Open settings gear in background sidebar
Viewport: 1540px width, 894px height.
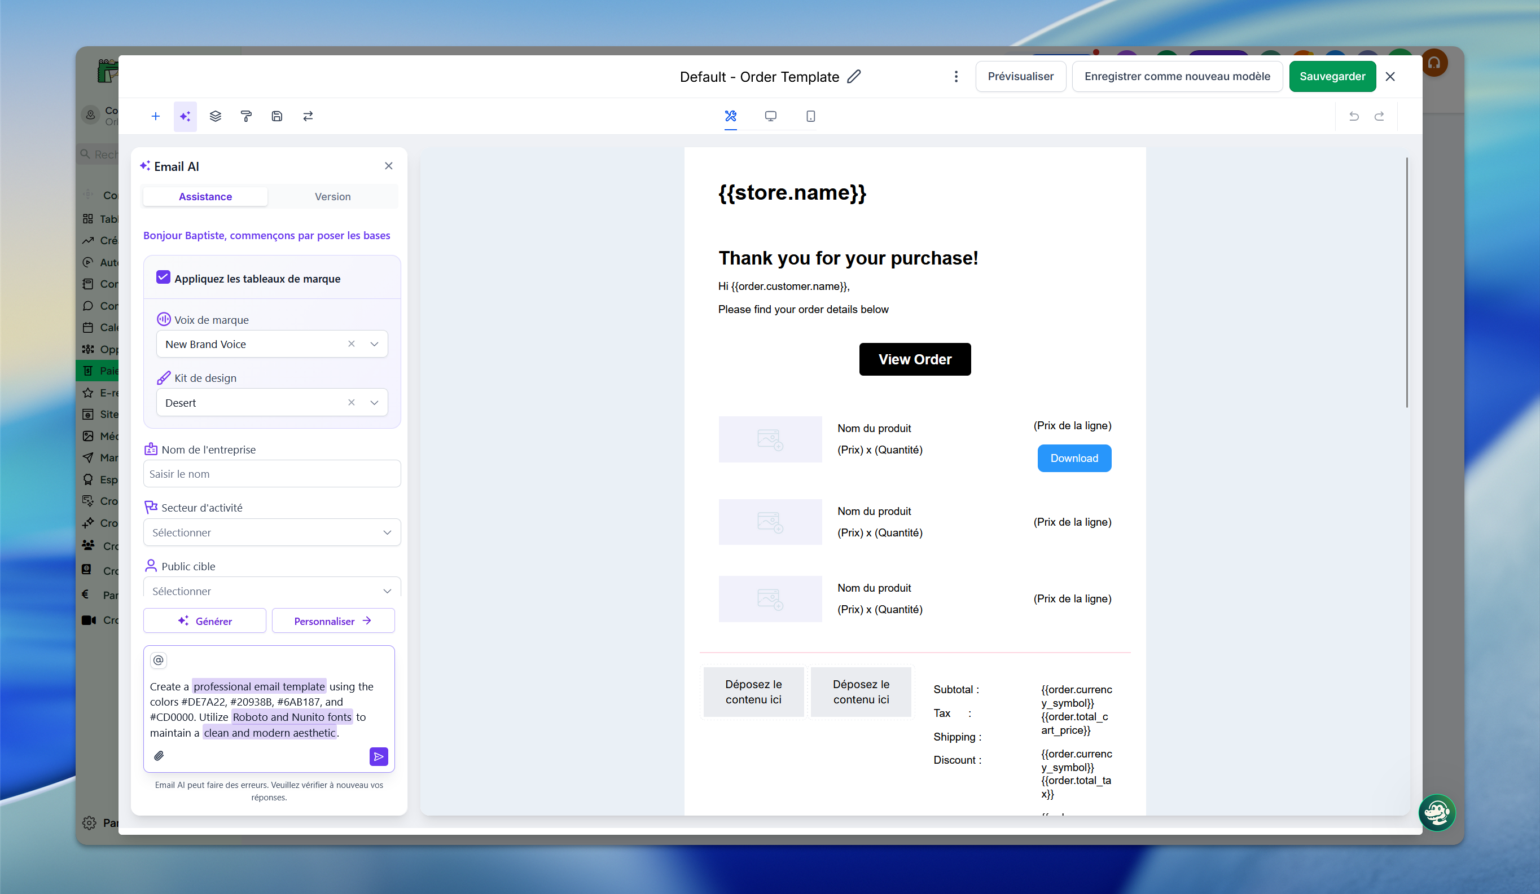tap(89, 823)
